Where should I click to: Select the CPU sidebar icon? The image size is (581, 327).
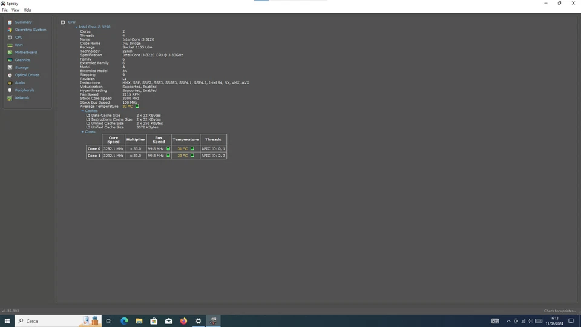point(10,38)
